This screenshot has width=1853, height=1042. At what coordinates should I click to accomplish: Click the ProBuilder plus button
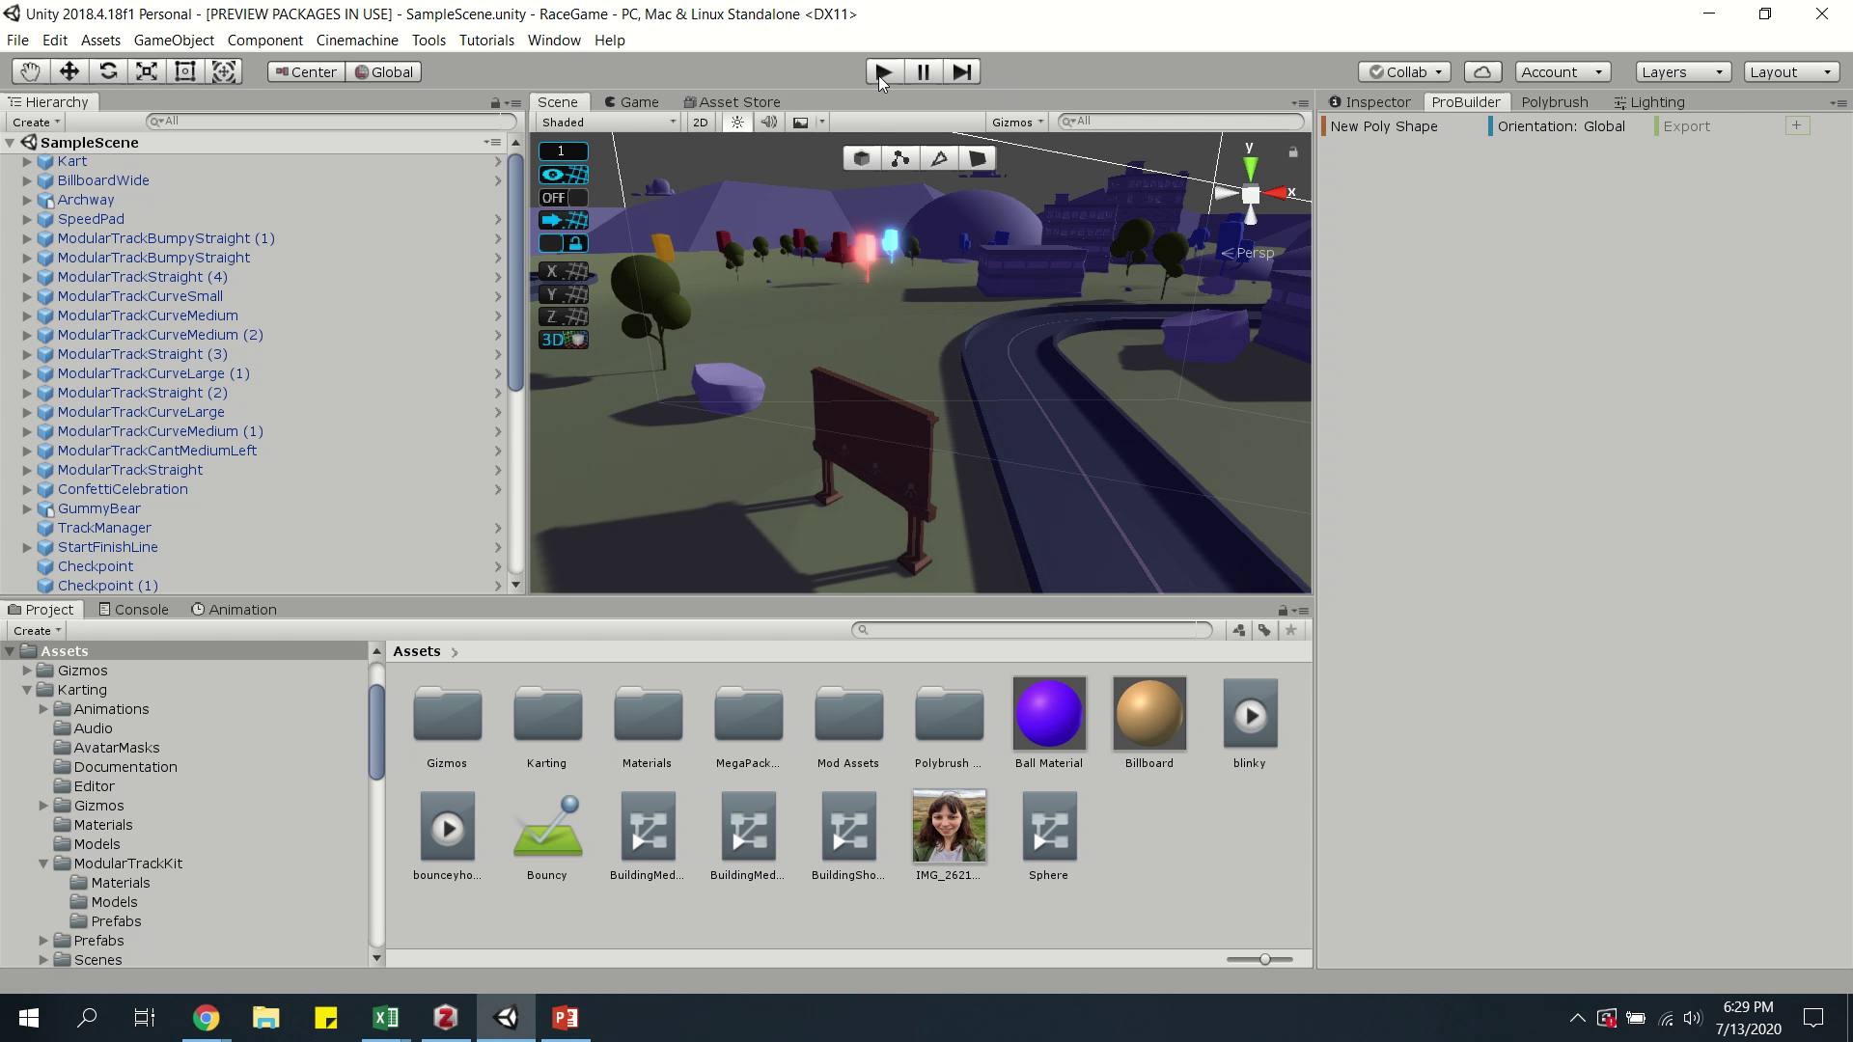coord(1797,125)
